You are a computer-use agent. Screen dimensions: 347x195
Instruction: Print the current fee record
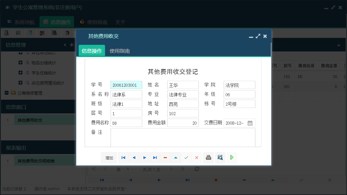[208, 157]
